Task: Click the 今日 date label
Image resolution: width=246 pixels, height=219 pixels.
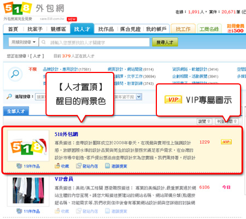Action: [x=226, y=187]
